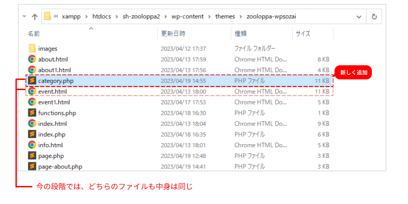408x204 pixels.
Task: Click the date 2023/04/17 17:53 of event1.html
Action: pyautogui.click(x=183, y=102)
